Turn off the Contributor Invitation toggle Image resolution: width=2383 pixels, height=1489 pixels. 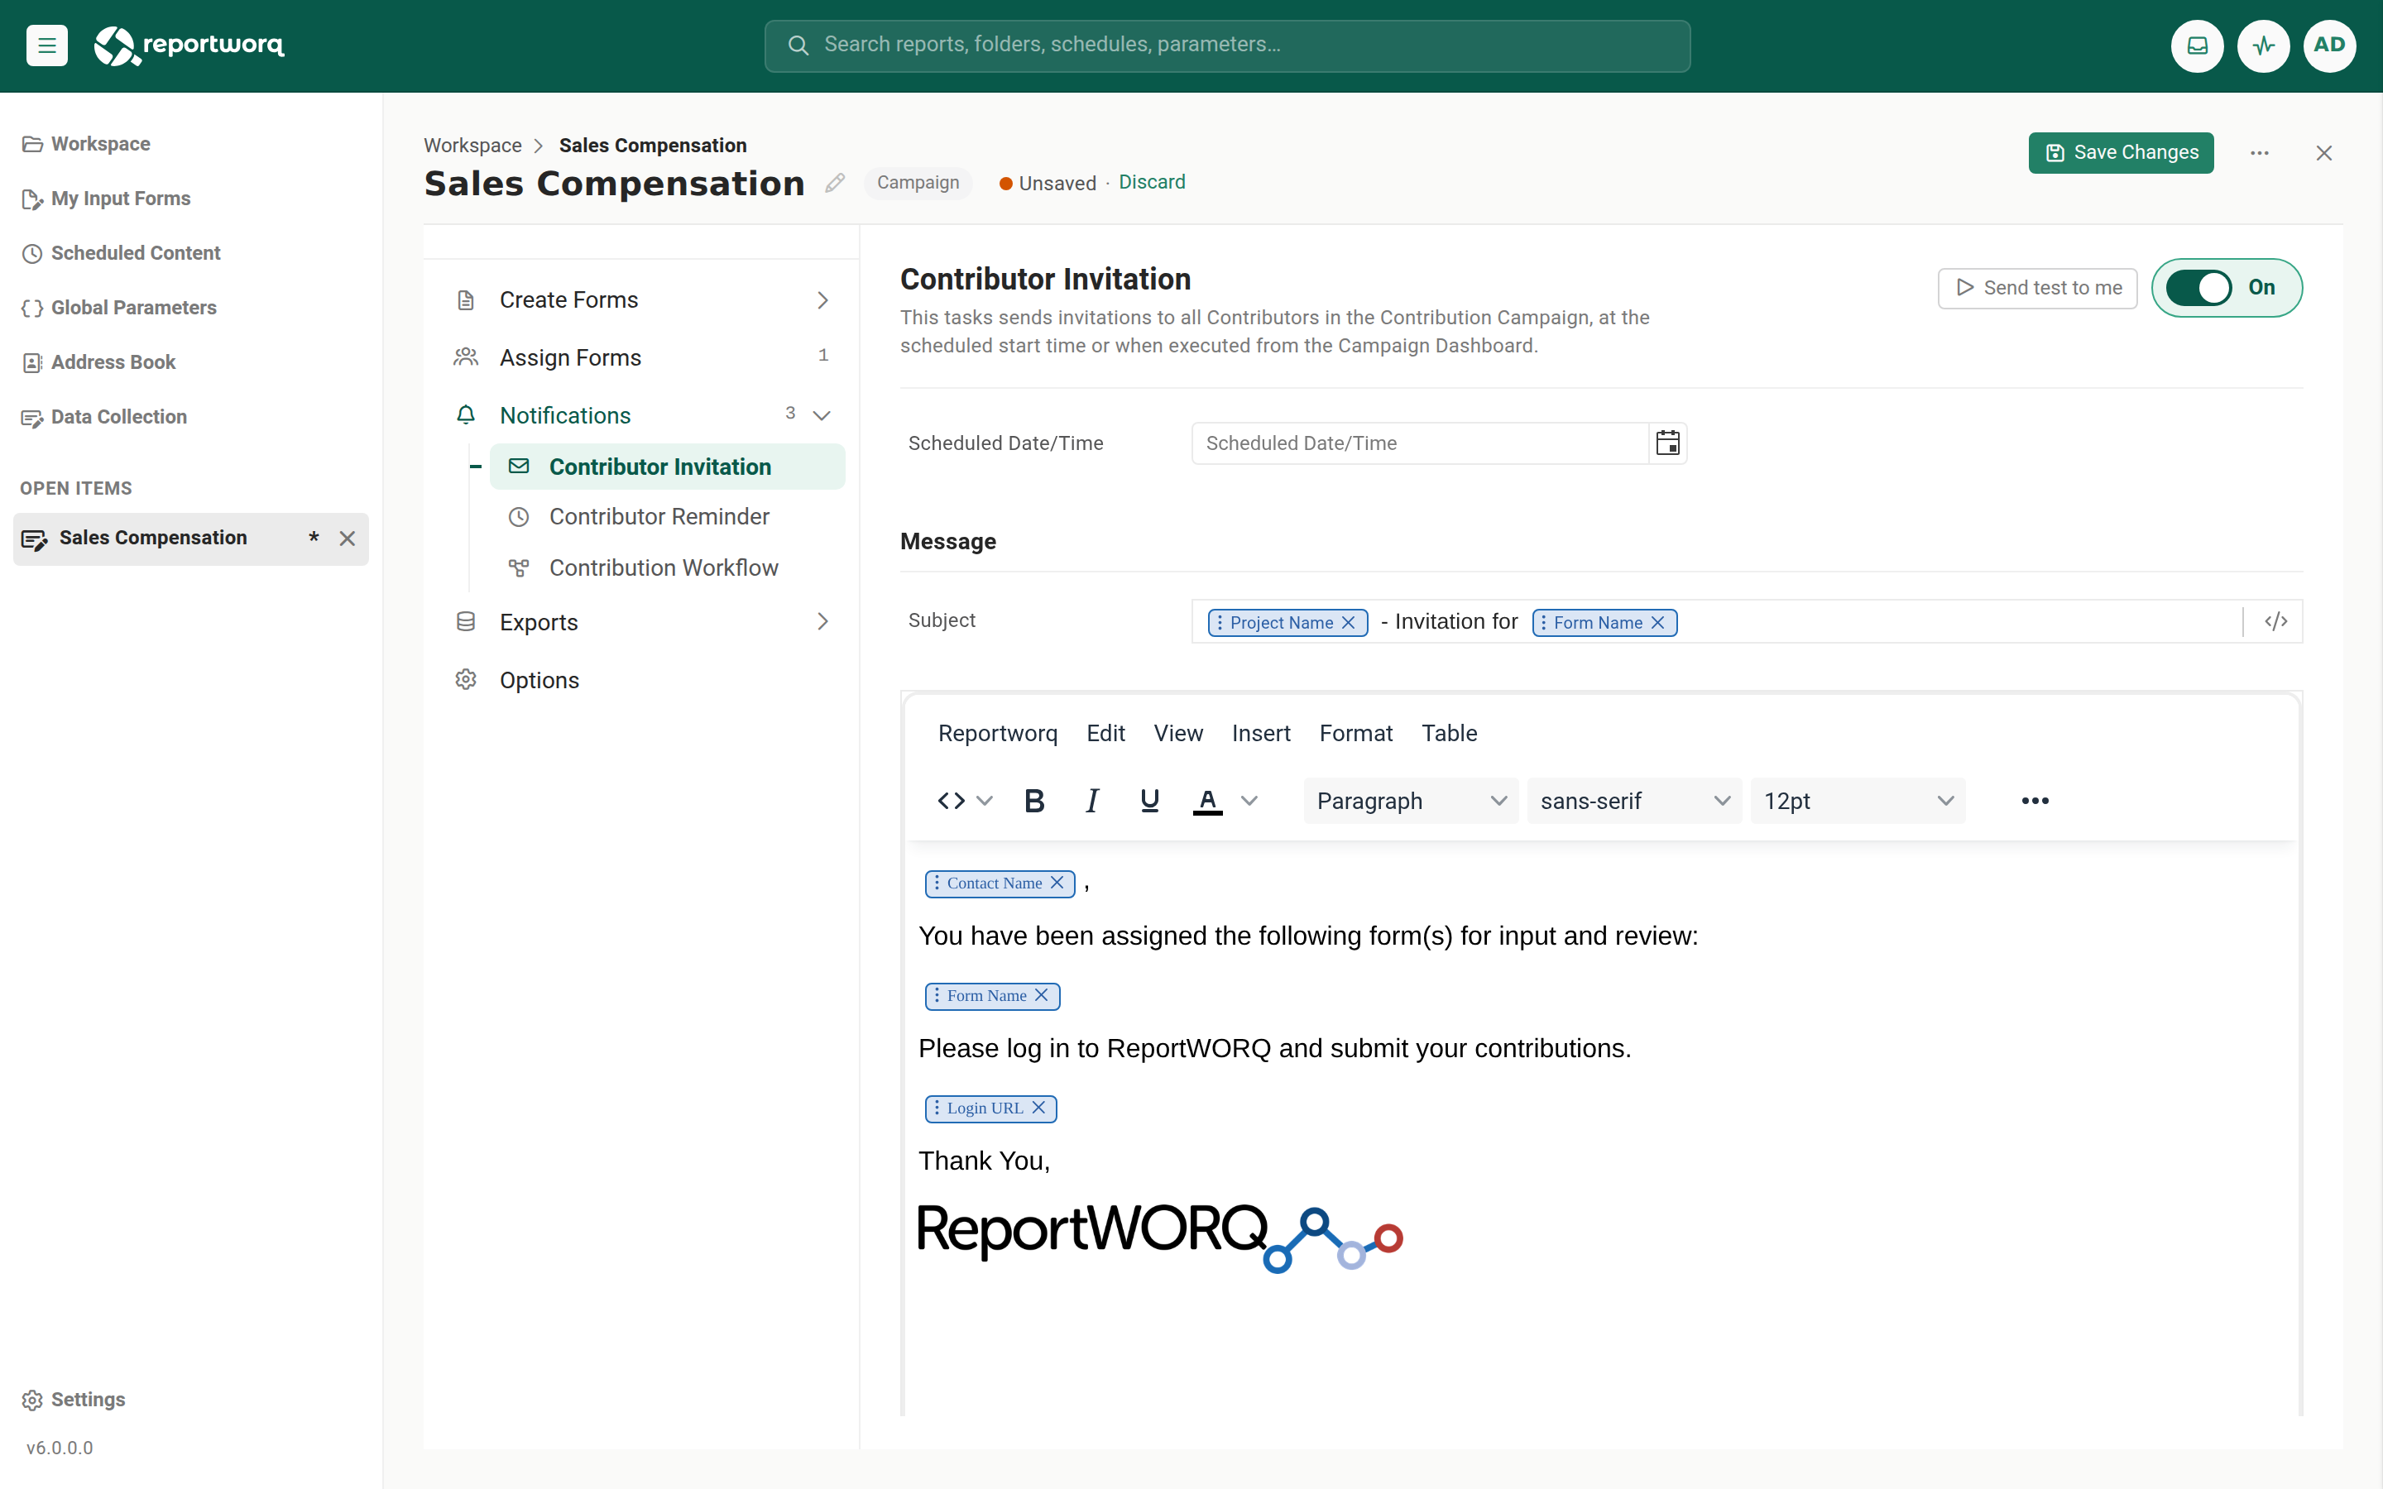[2198, 288]
